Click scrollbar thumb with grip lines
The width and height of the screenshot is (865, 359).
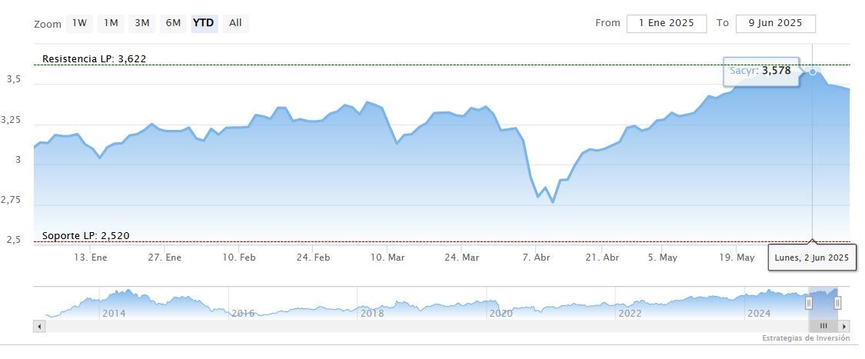[x=823, y=326]
